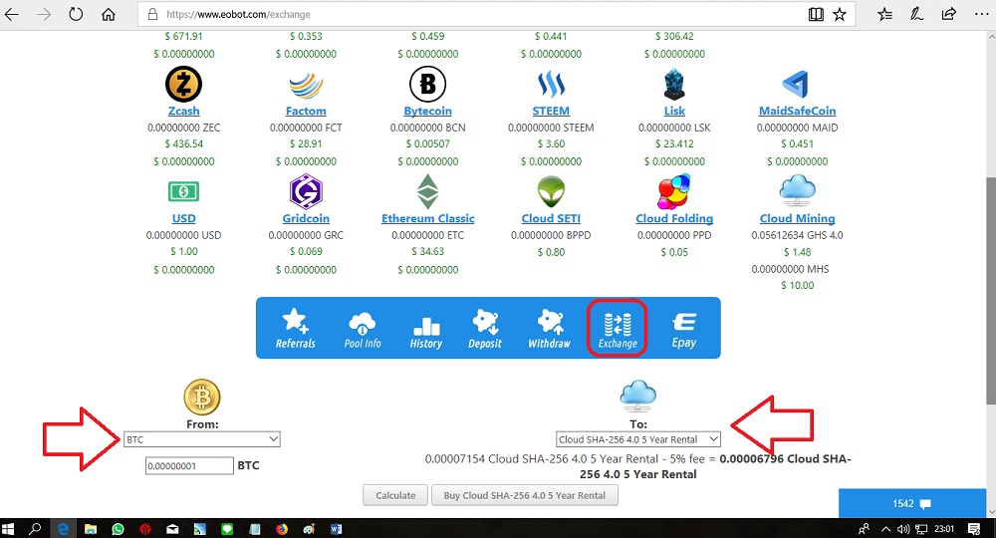Screen dimensions: 996x538
Task: Click the Factom coin logo
Action: point(306,85)
